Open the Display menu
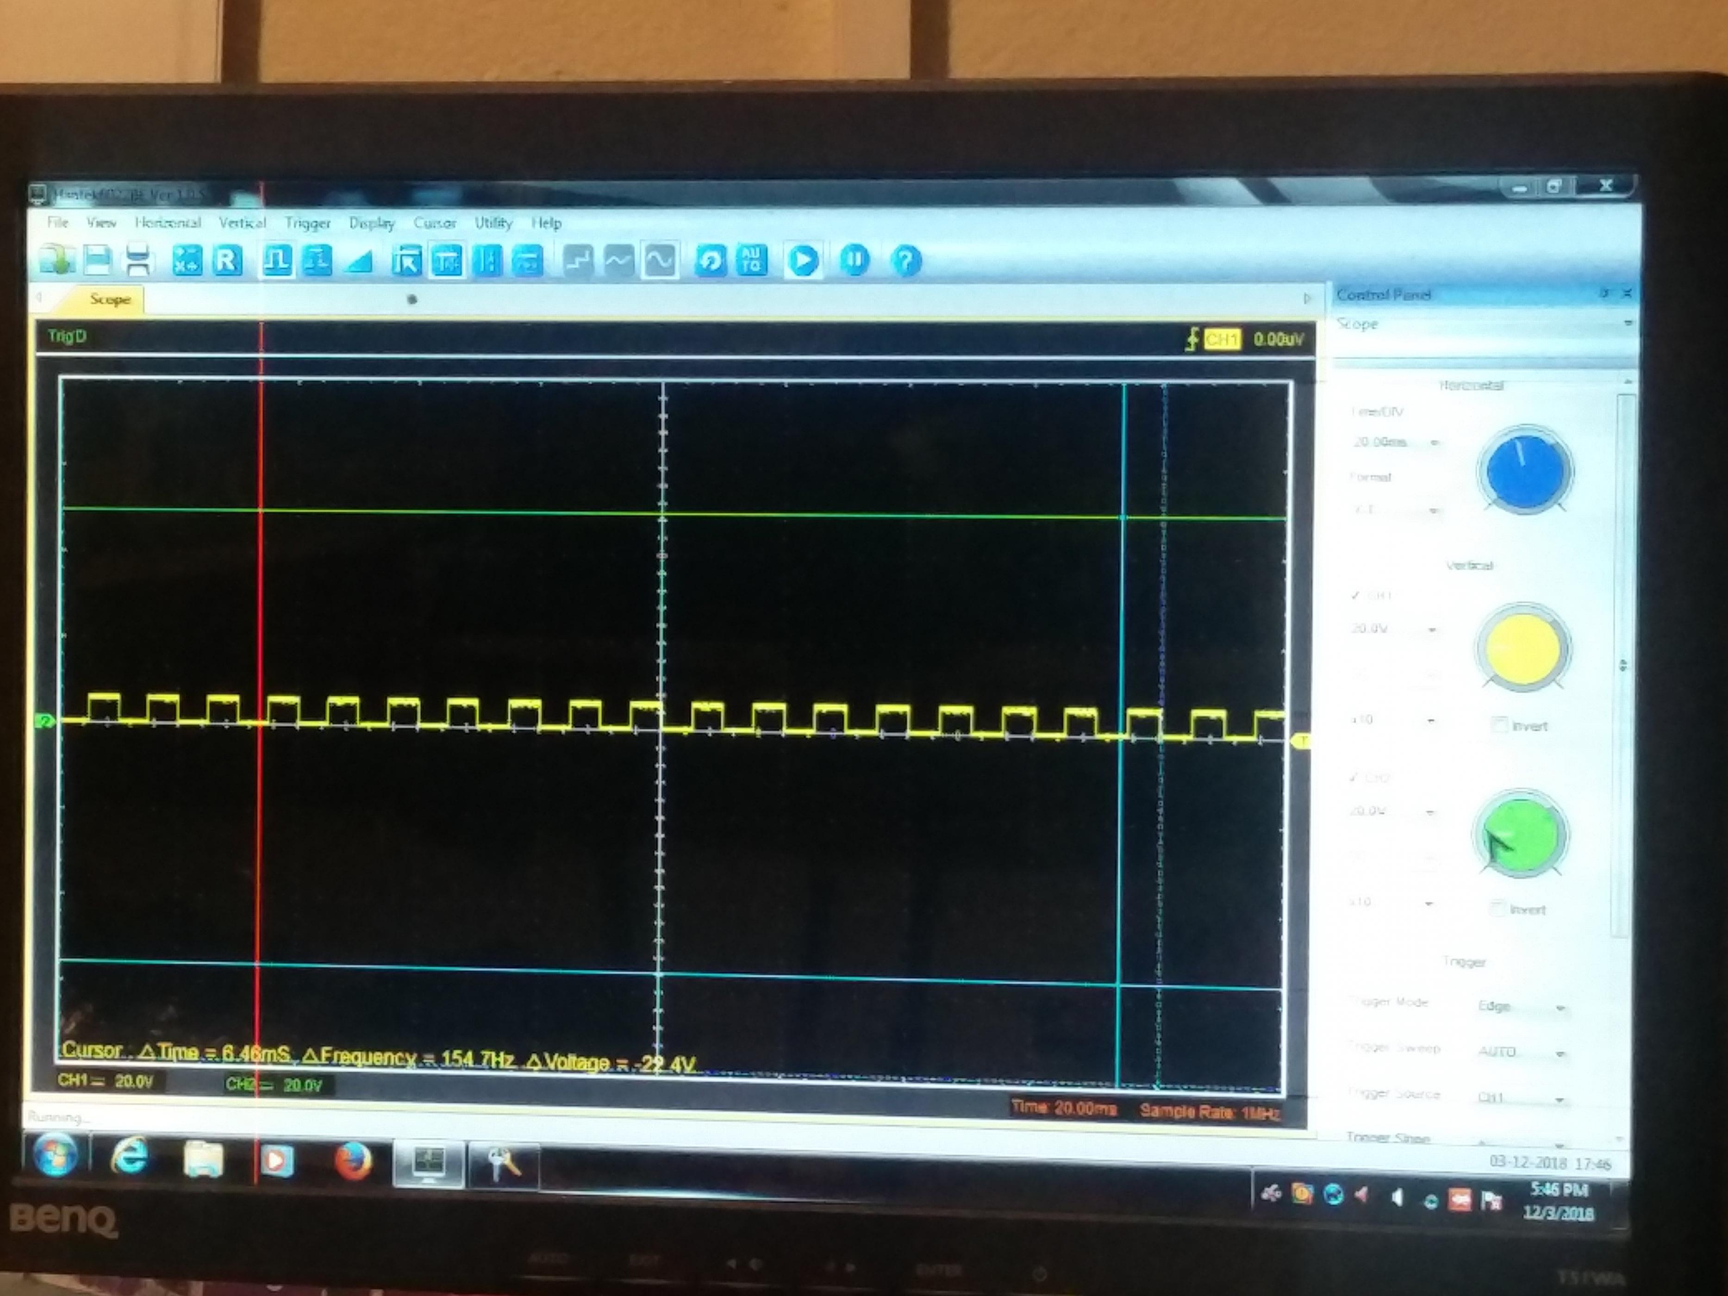Viewport: 1728px width, 1296px height. (372, 224)
